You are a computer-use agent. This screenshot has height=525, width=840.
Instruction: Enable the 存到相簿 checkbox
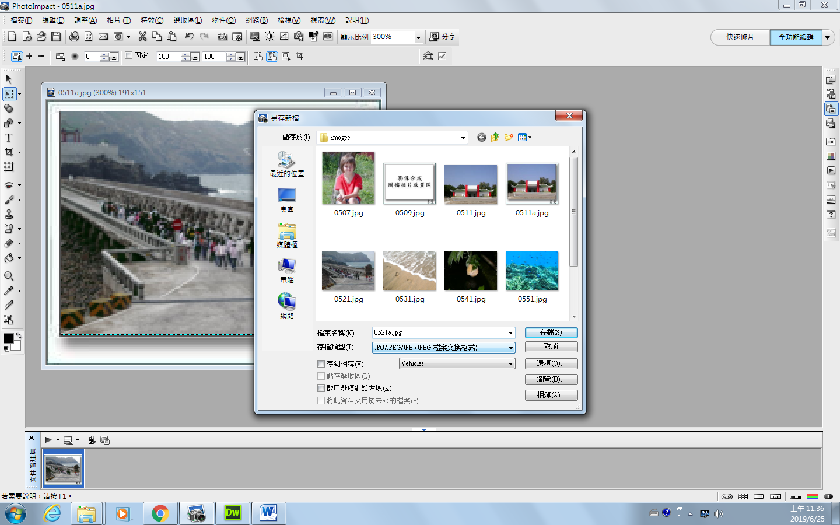coord(321,364)
